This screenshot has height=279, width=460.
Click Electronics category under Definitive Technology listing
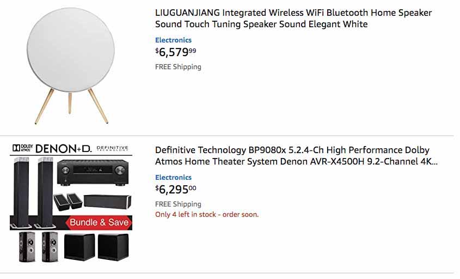(173, 177)
